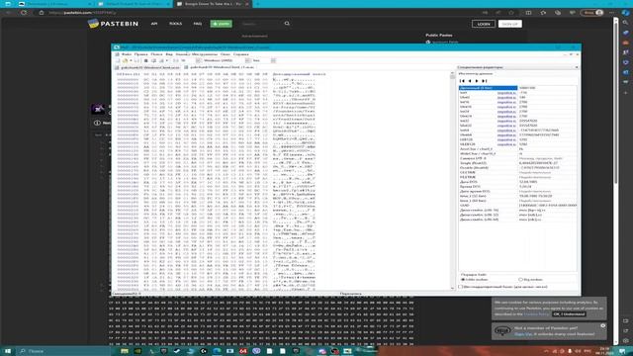Go to previous byte in data inspector
633x356 pixels.
pyautogui.click(x=470, y=81)
